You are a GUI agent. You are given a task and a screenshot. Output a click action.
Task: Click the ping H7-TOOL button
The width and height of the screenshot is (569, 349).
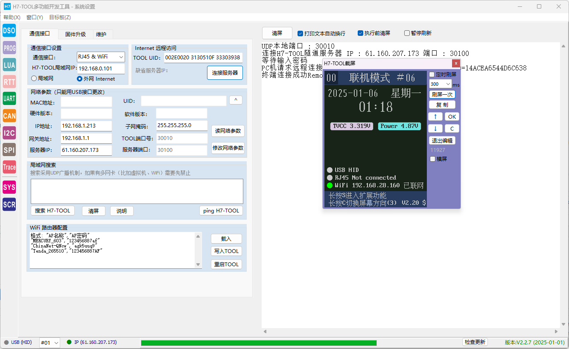click(x=221, y=211)
